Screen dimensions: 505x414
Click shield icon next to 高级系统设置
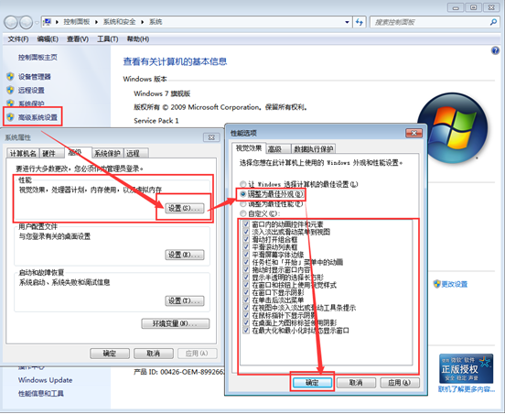pyautogui.click(x=10, y=117)
